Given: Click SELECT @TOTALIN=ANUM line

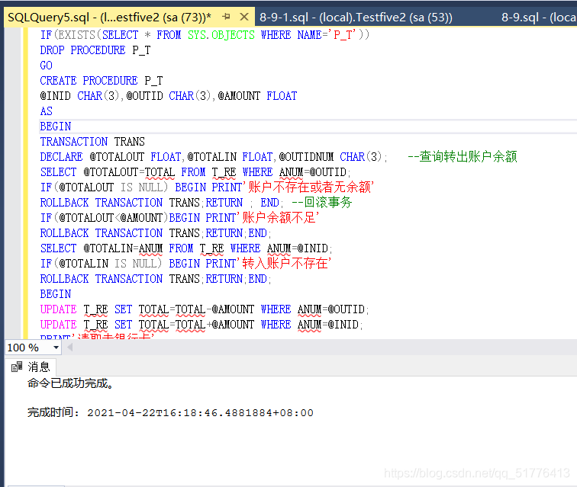Looking at the screenshot, I should [x=185, y=248].
